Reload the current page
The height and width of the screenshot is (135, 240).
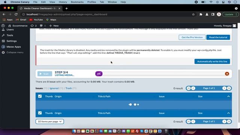(x=16, y=14)
